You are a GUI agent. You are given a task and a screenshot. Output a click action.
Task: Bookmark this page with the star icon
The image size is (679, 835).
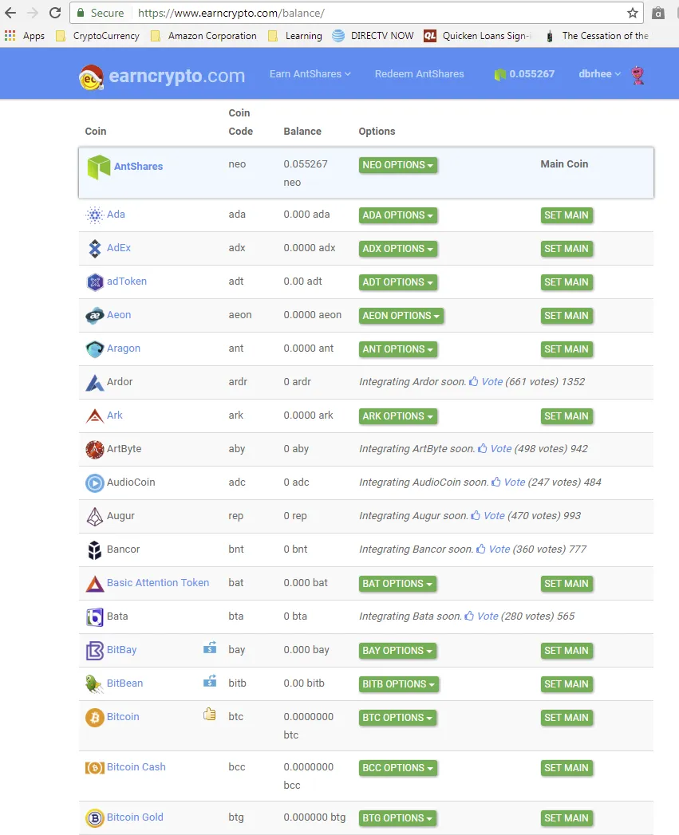[632, 13]
